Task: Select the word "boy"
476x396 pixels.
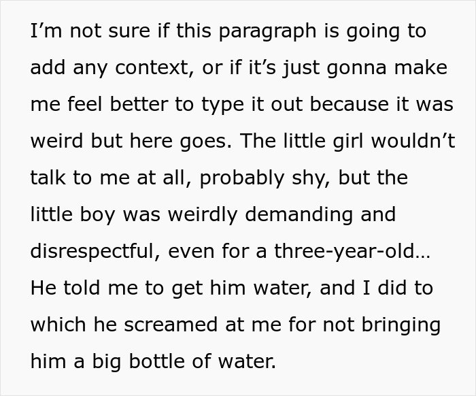Action: [97, 215]
